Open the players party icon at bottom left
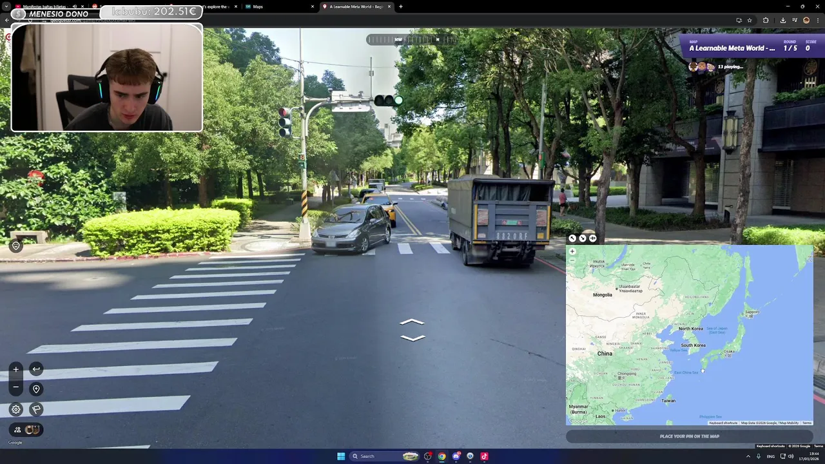 click(x=26, y=430)
